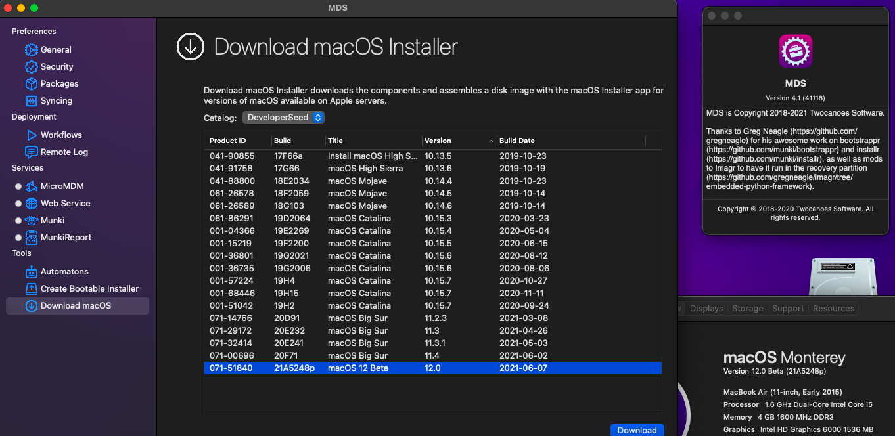The width and height of the screenshot is (895, 436).
Task: Toggle the Web Service status dot
Action: pos(18,204)
